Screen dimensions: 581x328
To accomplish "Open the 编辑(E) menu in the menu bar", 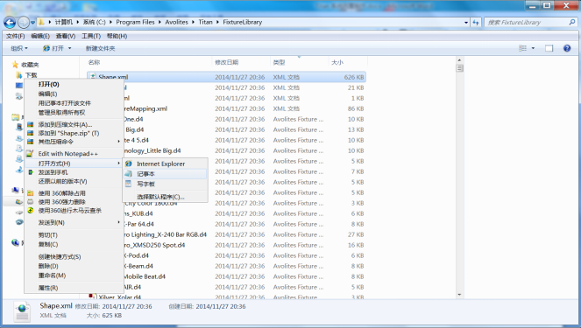I will click(x=40, y=36).
